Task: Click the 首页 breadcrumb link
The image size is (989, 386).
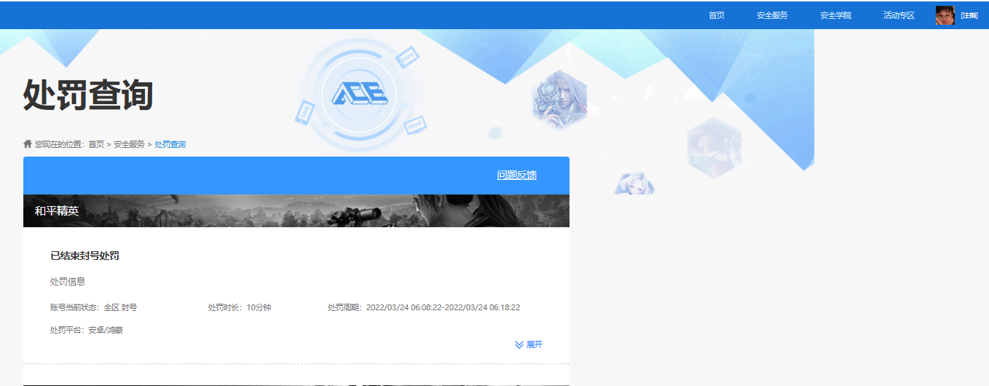Action: (x=96, y=144)
